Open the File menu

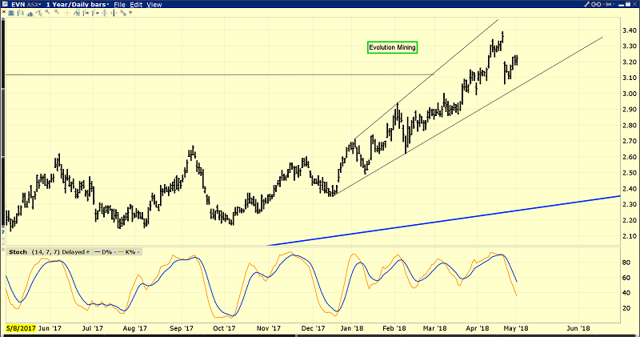point(119,5)
